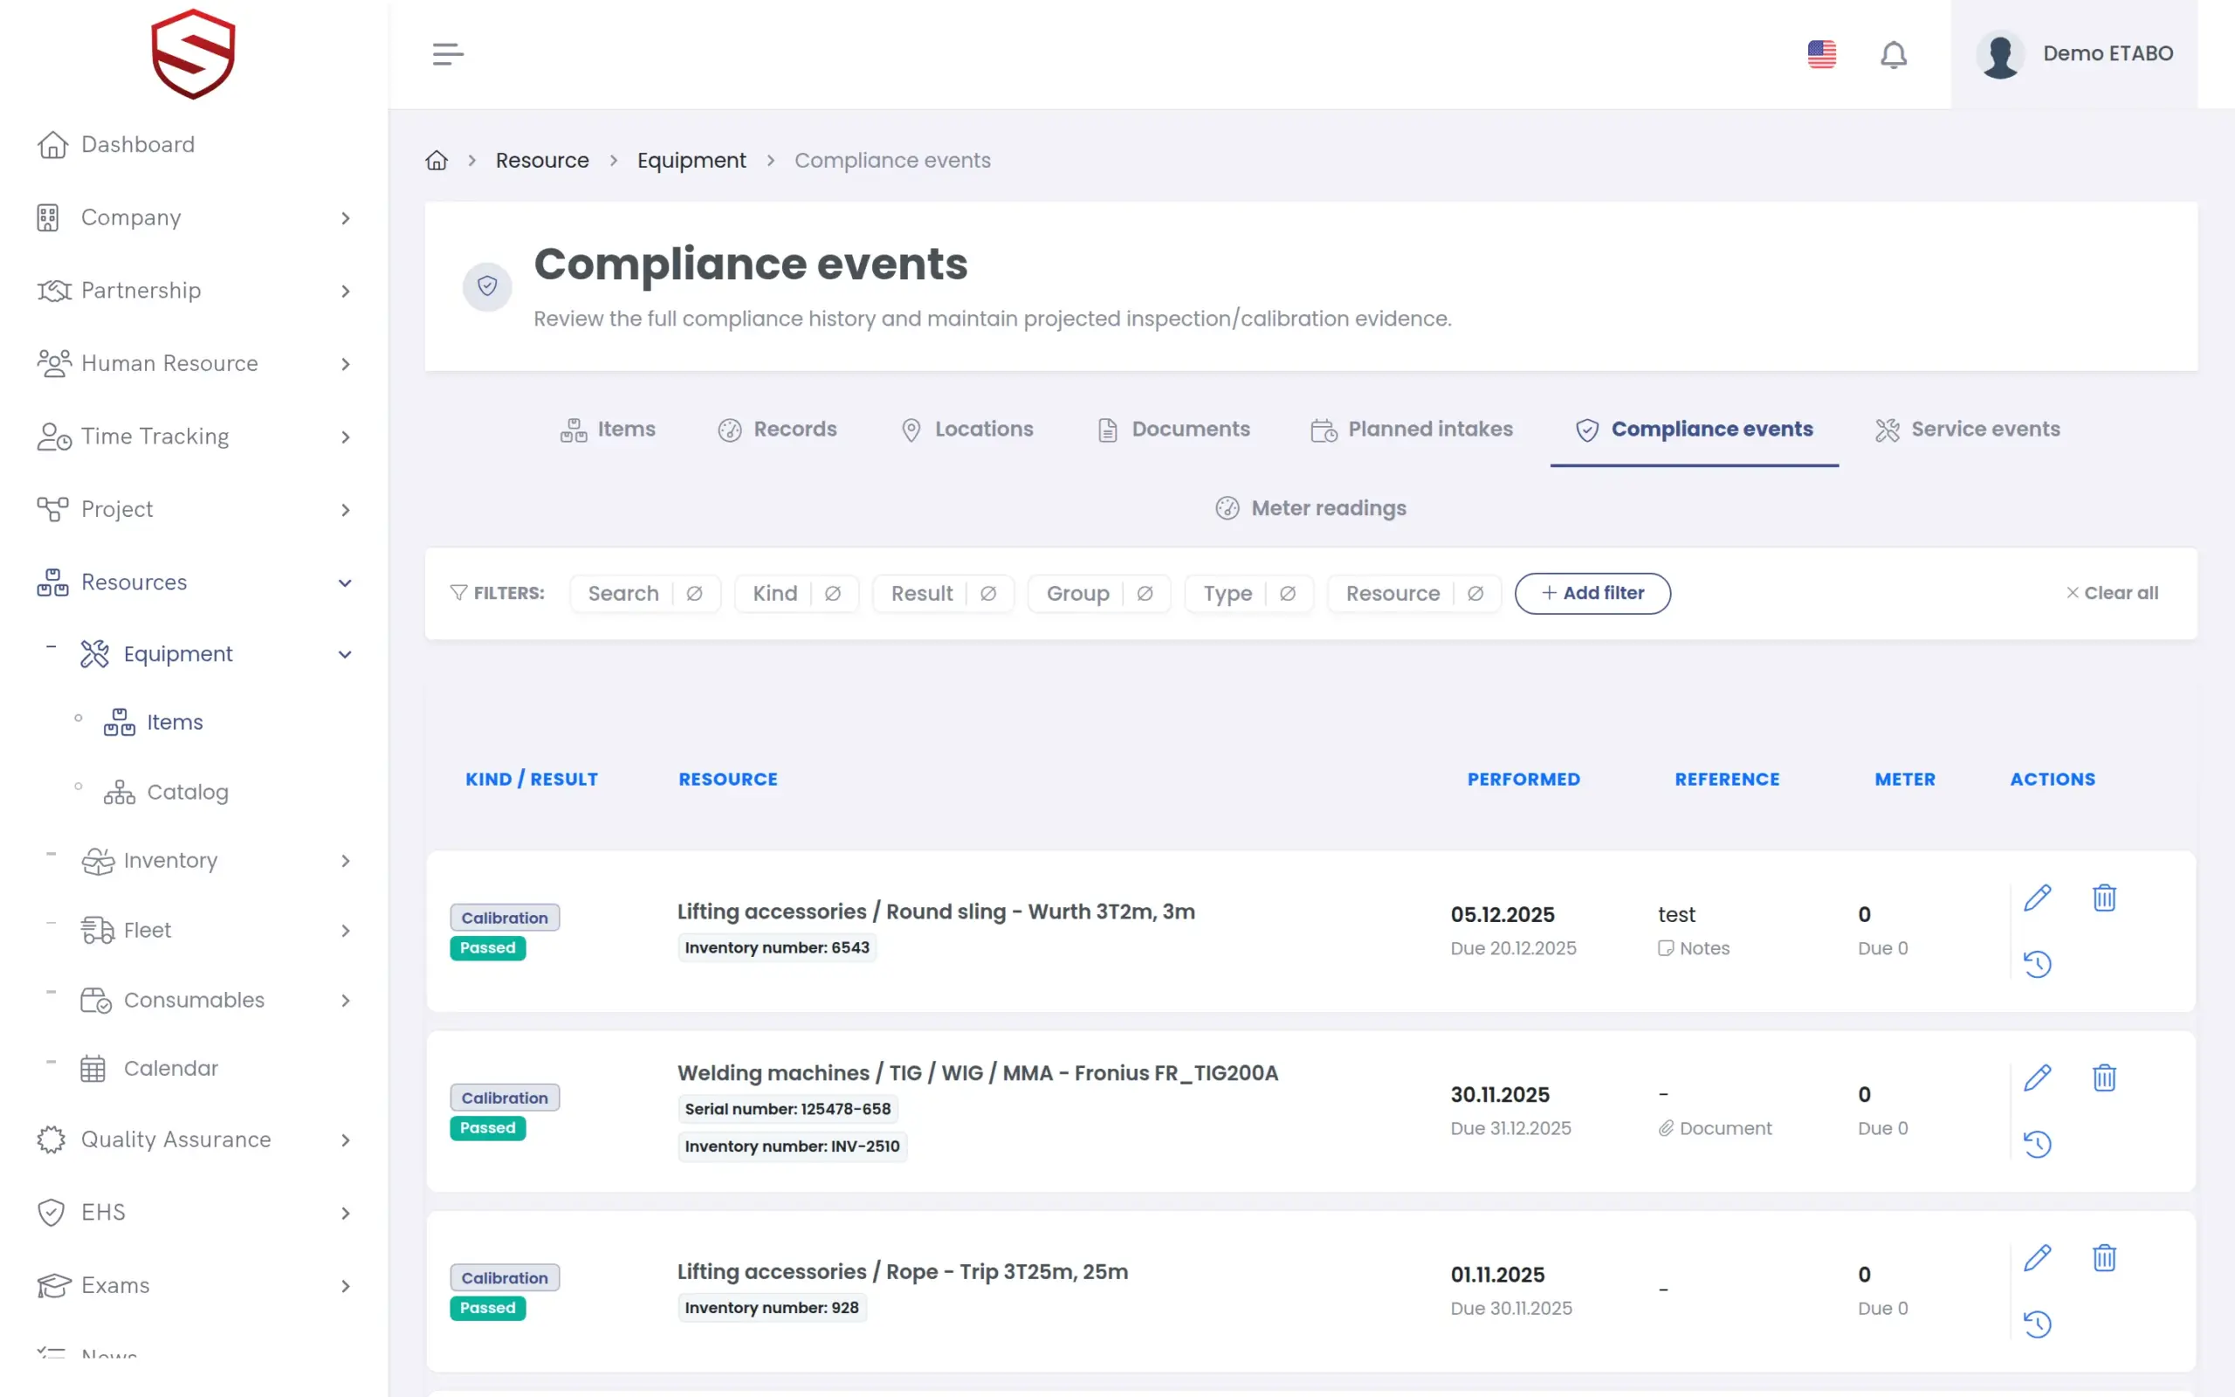Clear the Kind filter with its reset icon
This screenshot has width=2235, height=1397.
click(x=832, y=593)
